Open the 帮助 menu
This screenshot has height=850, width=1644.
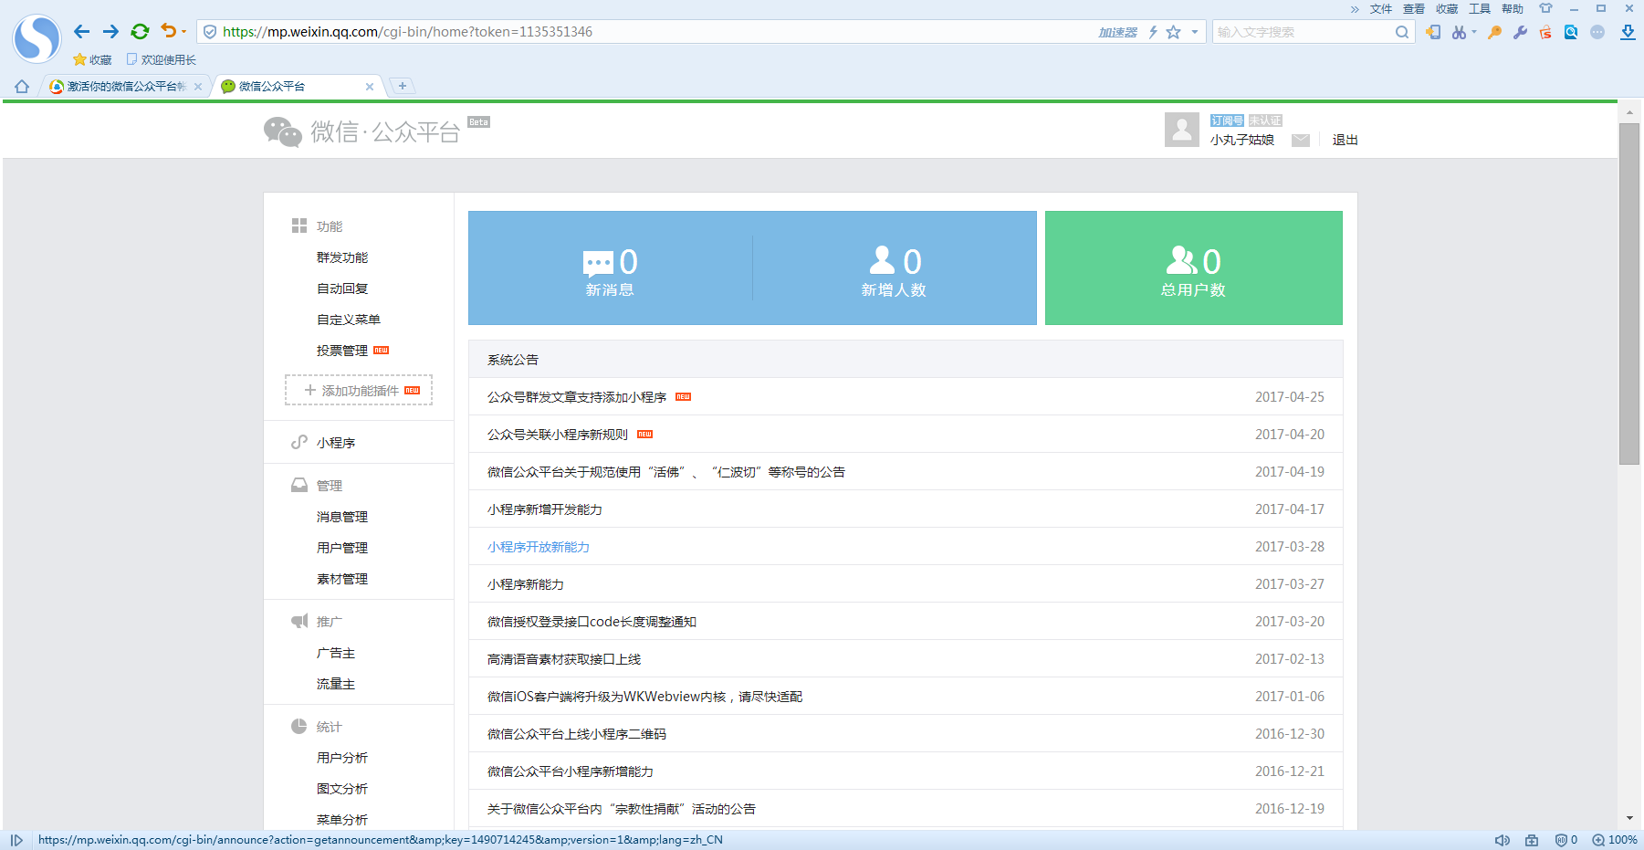click(1513, 9)
